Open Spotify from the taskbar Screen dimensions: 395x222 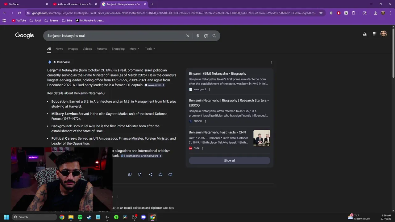[x=80, y=217]
